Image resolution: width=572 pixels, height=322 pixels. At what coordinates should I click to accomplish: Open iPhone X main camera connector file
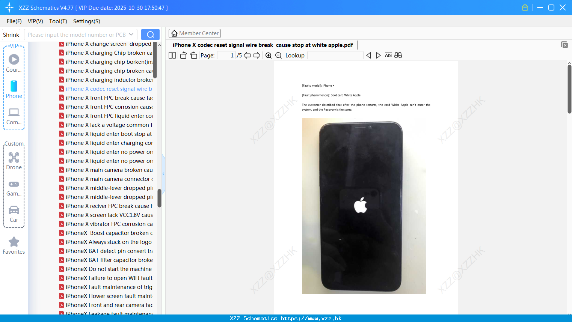pos(106,179)
